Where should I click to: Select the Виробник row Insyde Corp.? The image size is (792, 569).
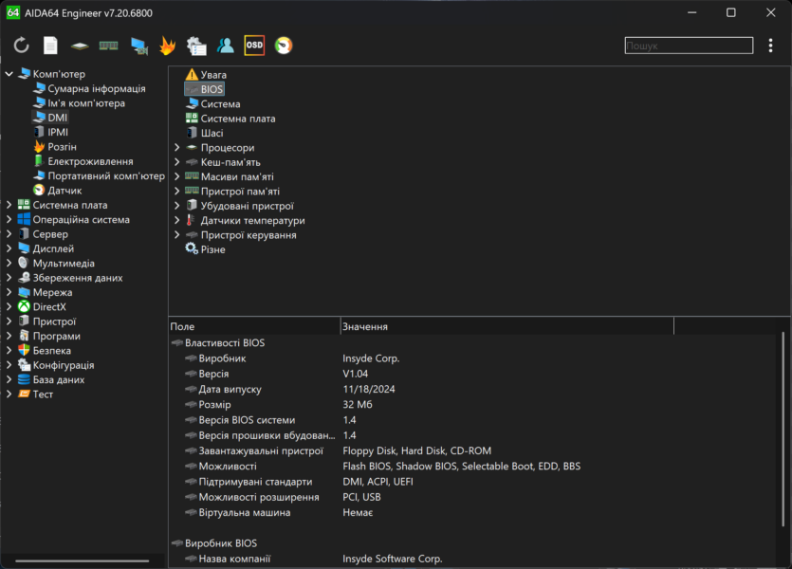coord(472,358)
